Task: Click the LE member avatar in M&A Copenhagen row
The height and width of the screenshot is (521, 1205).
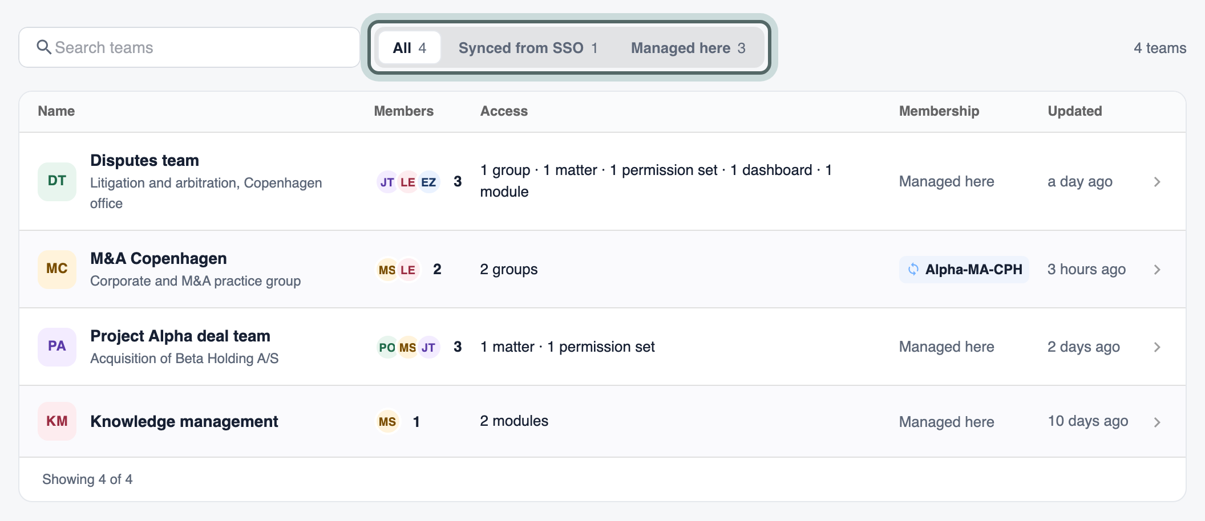Action: [408, 270]
